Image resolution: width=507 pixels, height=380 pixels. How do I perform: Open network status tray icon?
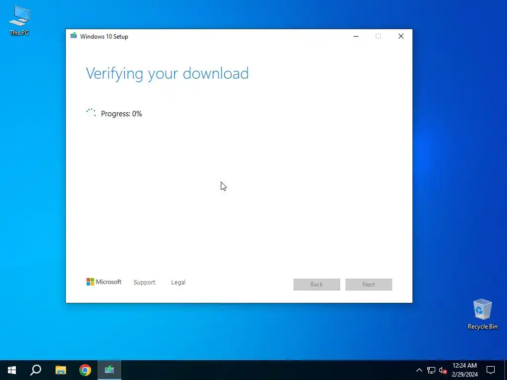click(x=431, y=370)
